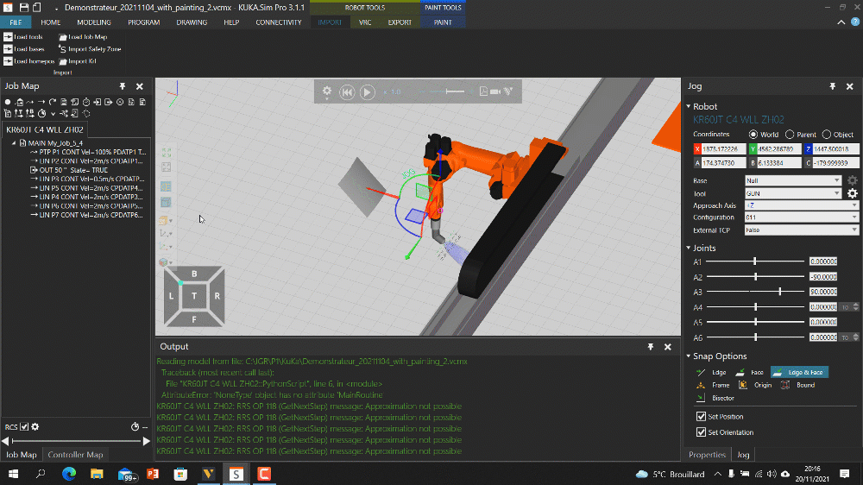The width and height of the screenshot is (863, 485).
Task: Click the circular motion icon in Job Map toolbar
Action: pyautogui.click(x=53, y=102)
